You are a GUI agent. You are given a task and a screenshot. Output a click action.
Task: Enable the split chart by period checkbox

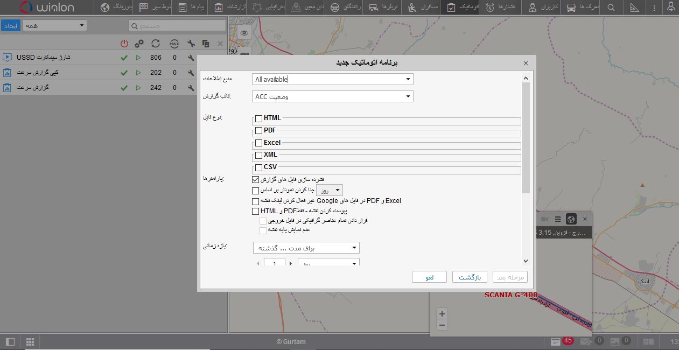(256, 190)
